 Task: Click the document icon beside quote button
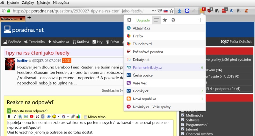pyautogui.click(x=43, y=116)
